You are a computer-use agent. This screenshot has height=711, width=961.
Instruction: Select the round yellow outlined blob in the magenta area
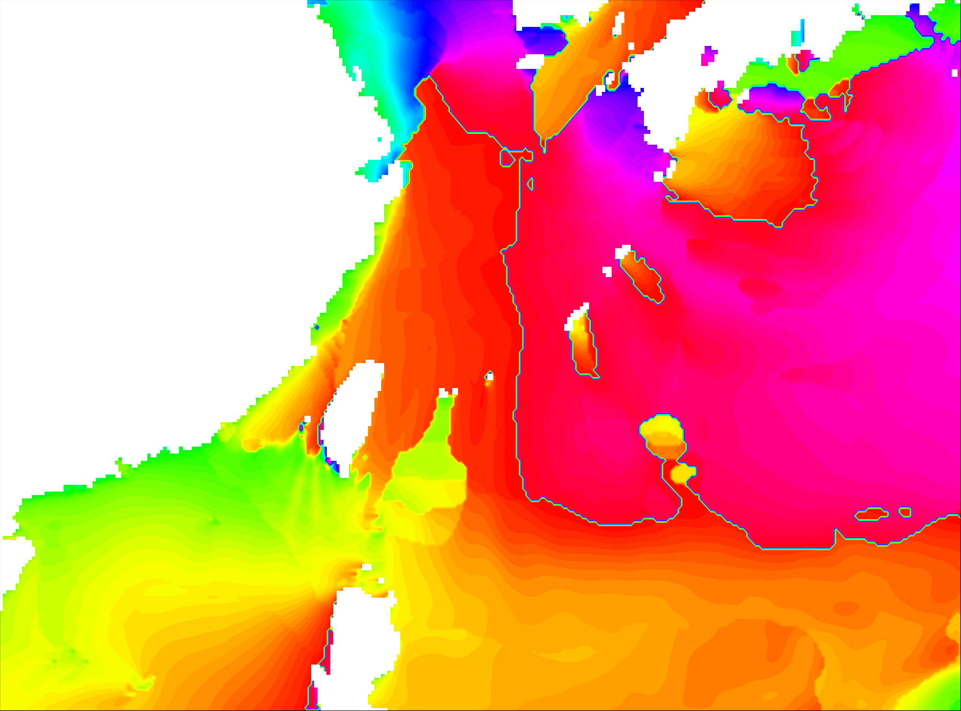663,436
